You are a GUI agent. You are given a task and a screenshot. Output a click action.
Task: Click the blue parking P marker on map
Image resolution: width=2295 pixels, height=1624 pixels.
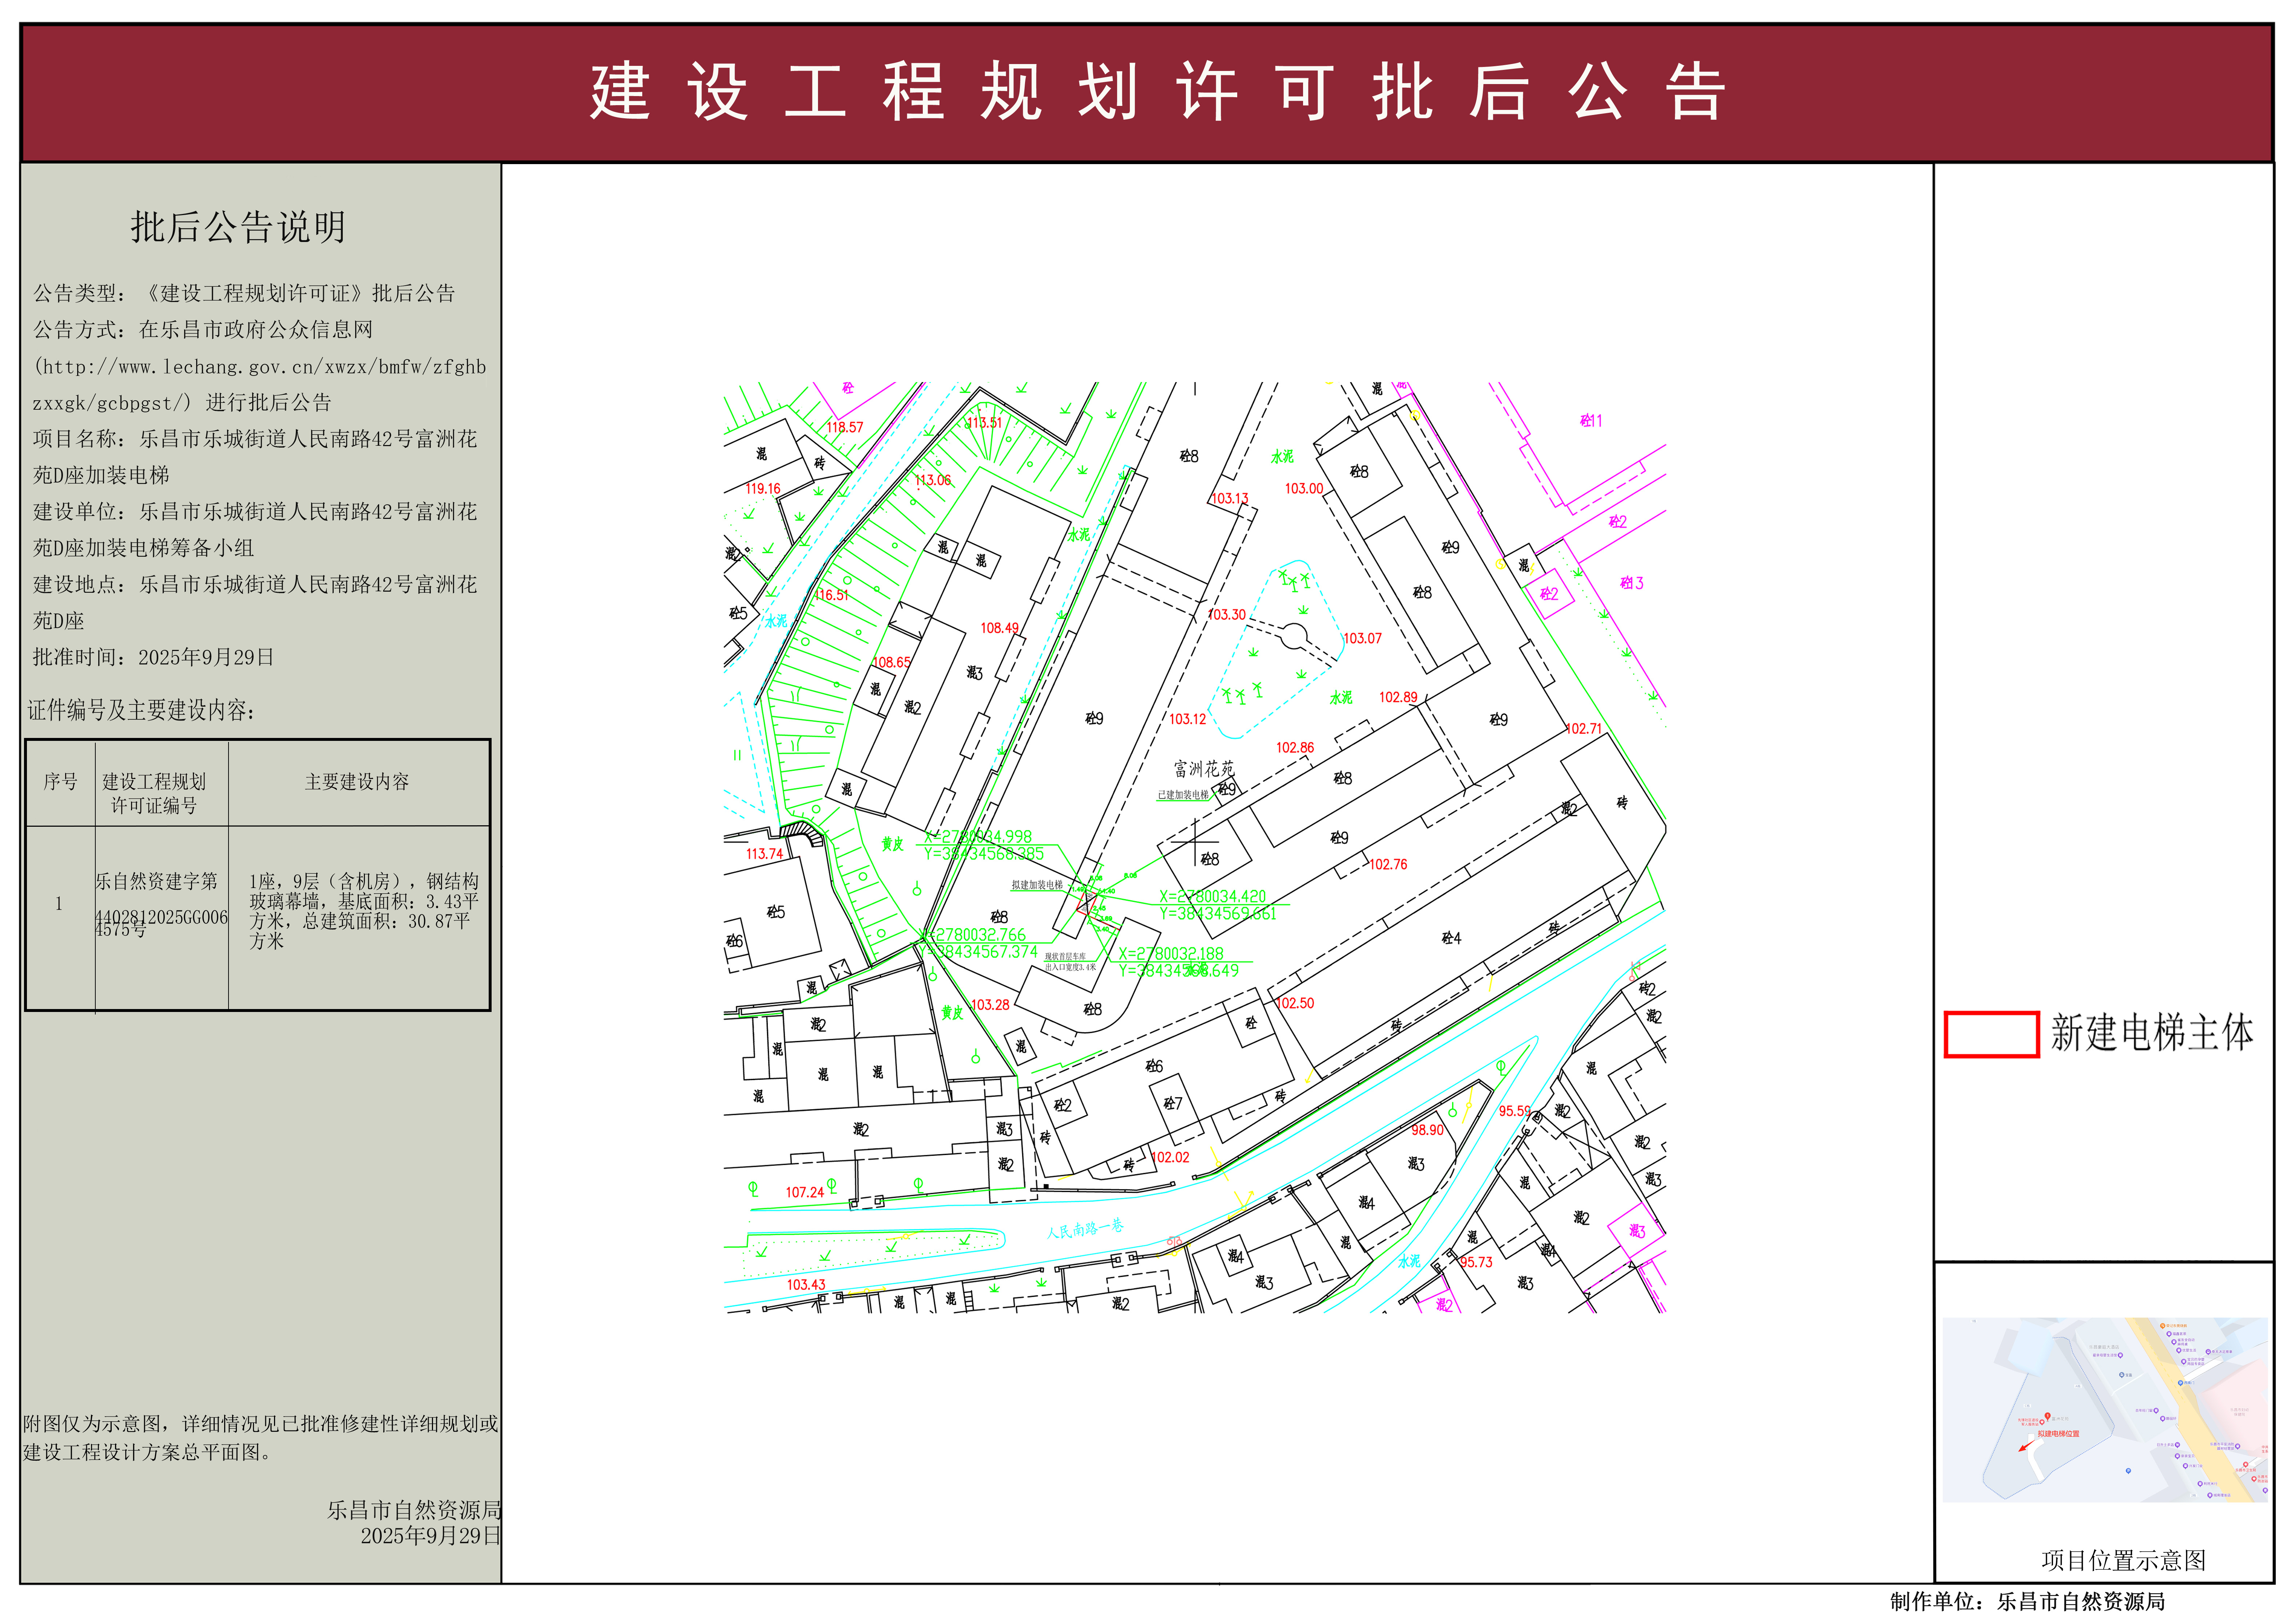click(2128, 1471)
